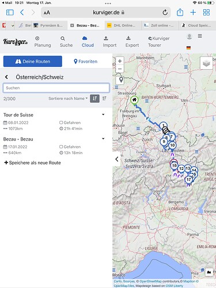Screen dimensions: 216x288
Task: Open the Export menu
Action: pyautogui.click(x=132, y=41)
